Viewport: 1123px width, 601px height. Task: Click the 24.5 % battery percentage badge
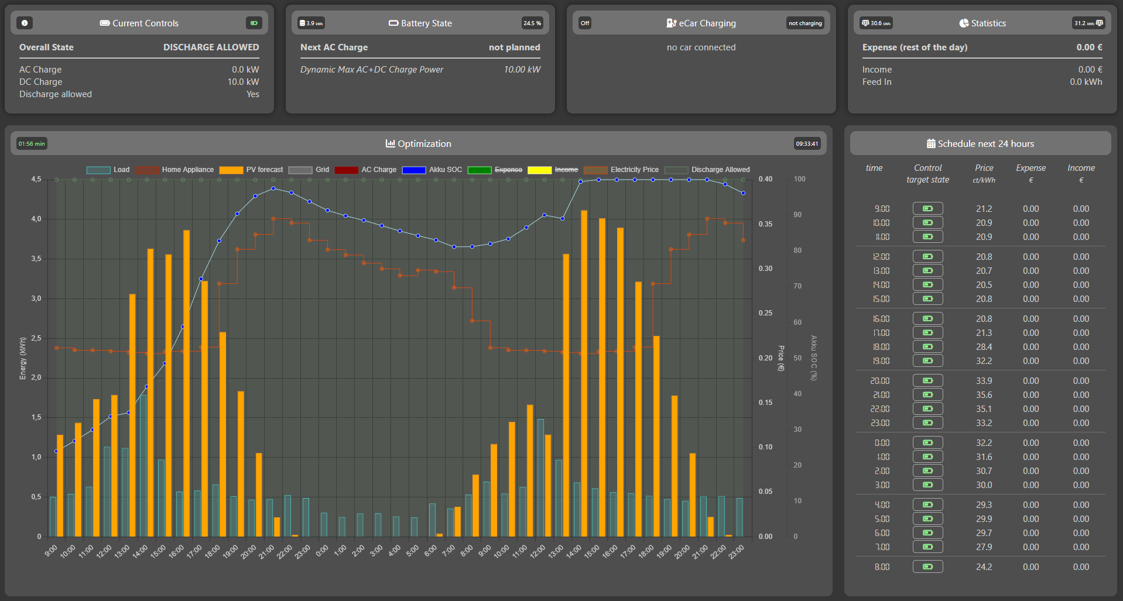coord(532,23)
